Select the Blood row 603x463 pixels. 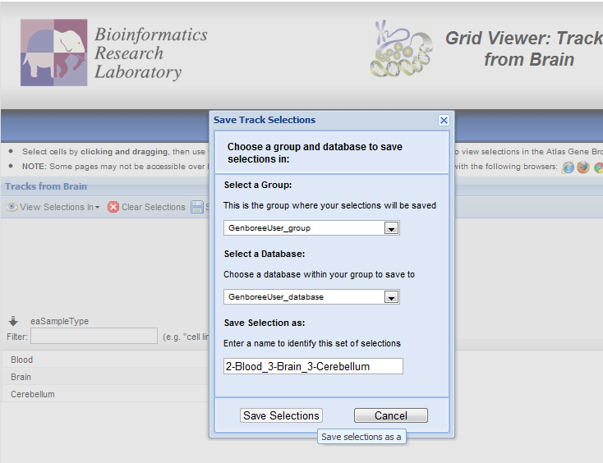(22, 360)
